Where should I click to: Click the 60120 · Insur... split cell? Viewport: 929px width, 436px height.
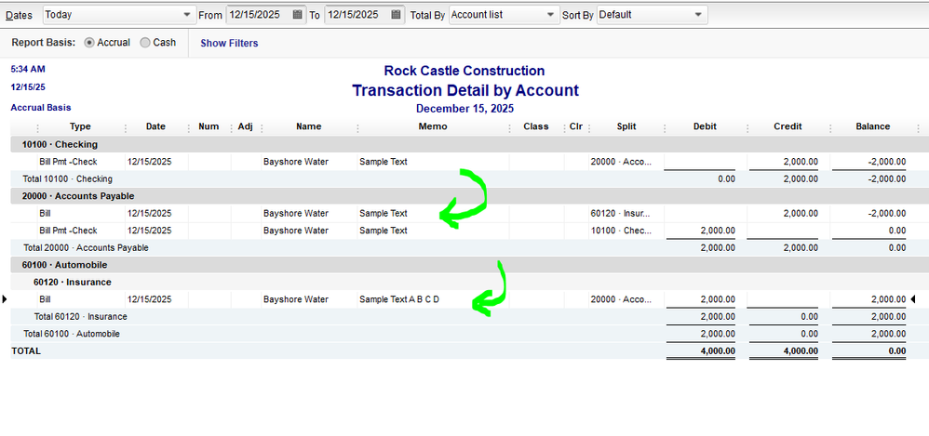tap(620, 213)
